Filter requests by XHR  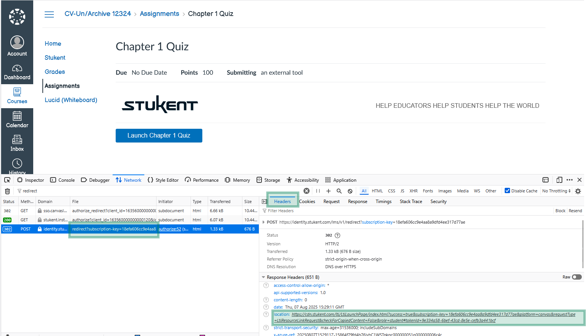pyautogui.click(x=413, y=191)
